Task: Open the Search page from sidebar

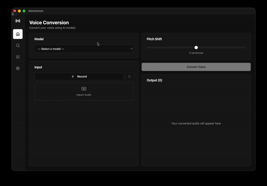Action: [18, 45]
